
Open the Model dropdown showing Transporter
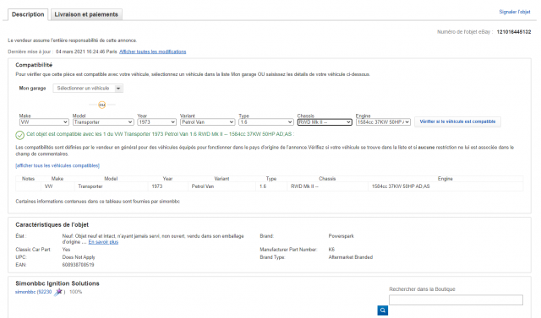(103, 122)
